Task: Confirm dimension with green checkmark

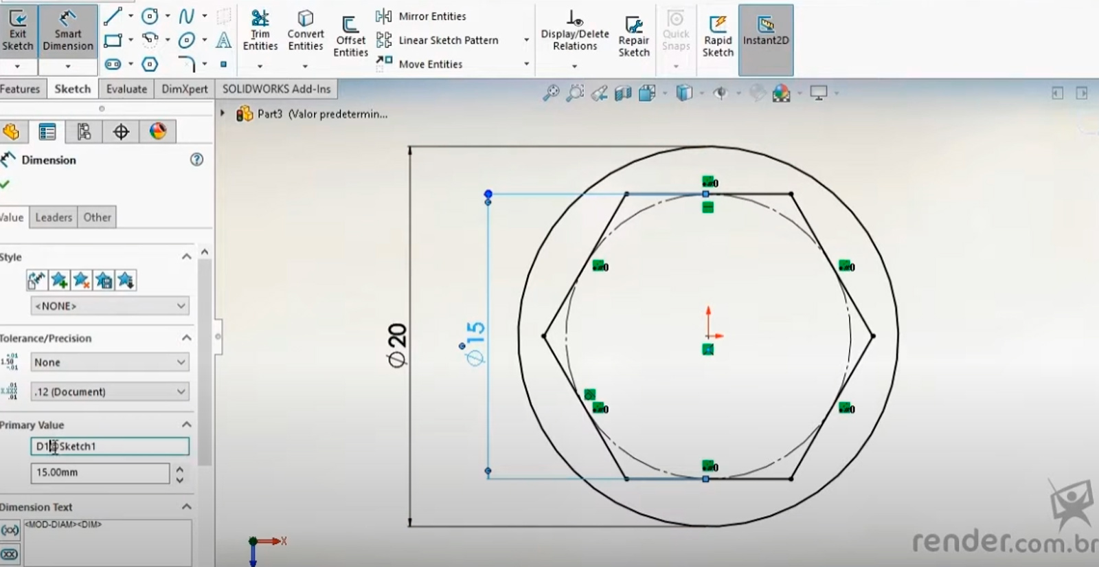Action: click(5, 184)
